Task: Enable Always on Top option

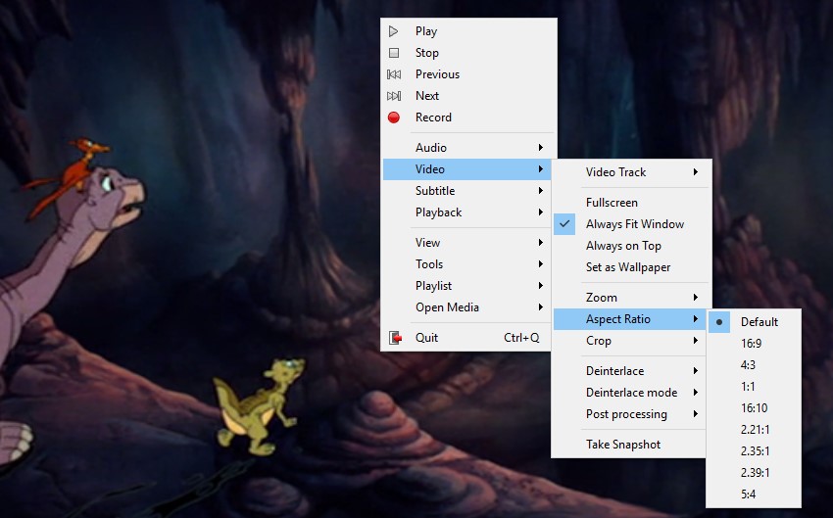Action: coord(623,246)
